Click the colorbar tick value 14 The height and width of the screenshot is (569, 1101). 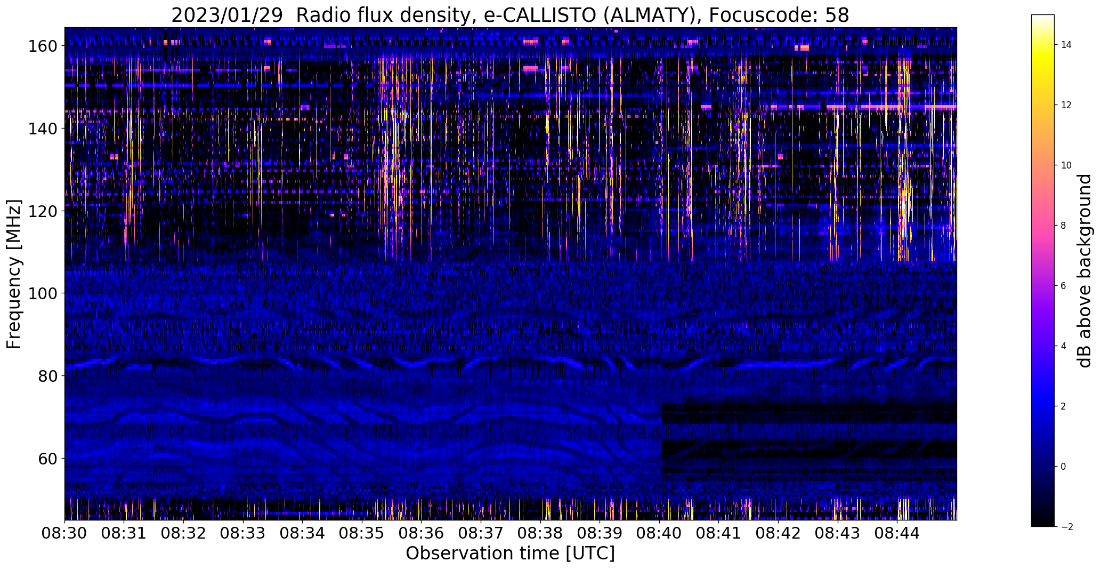click(1066, 45)
